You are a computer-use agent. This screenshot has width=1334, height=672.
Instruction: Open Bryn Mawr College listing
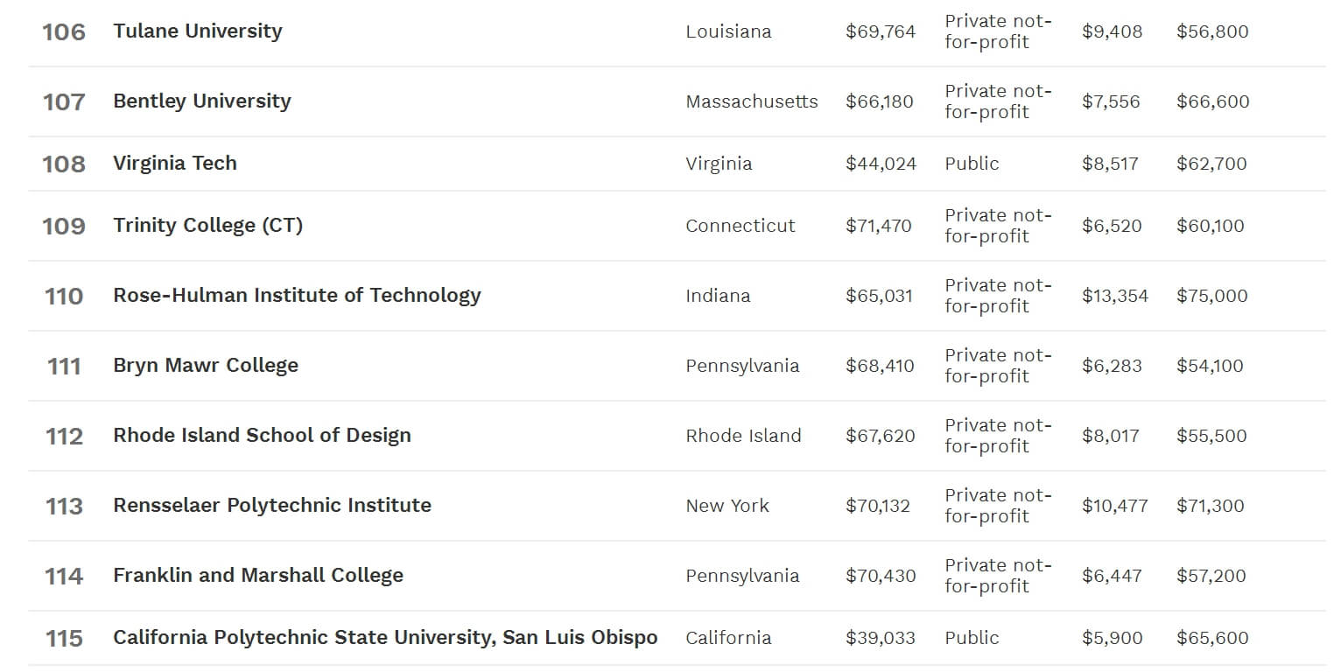pos(206,366)
